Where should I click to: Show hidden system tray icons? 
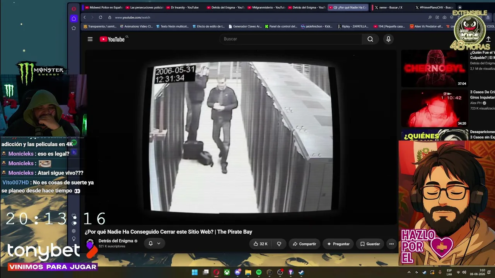point(409,272)
